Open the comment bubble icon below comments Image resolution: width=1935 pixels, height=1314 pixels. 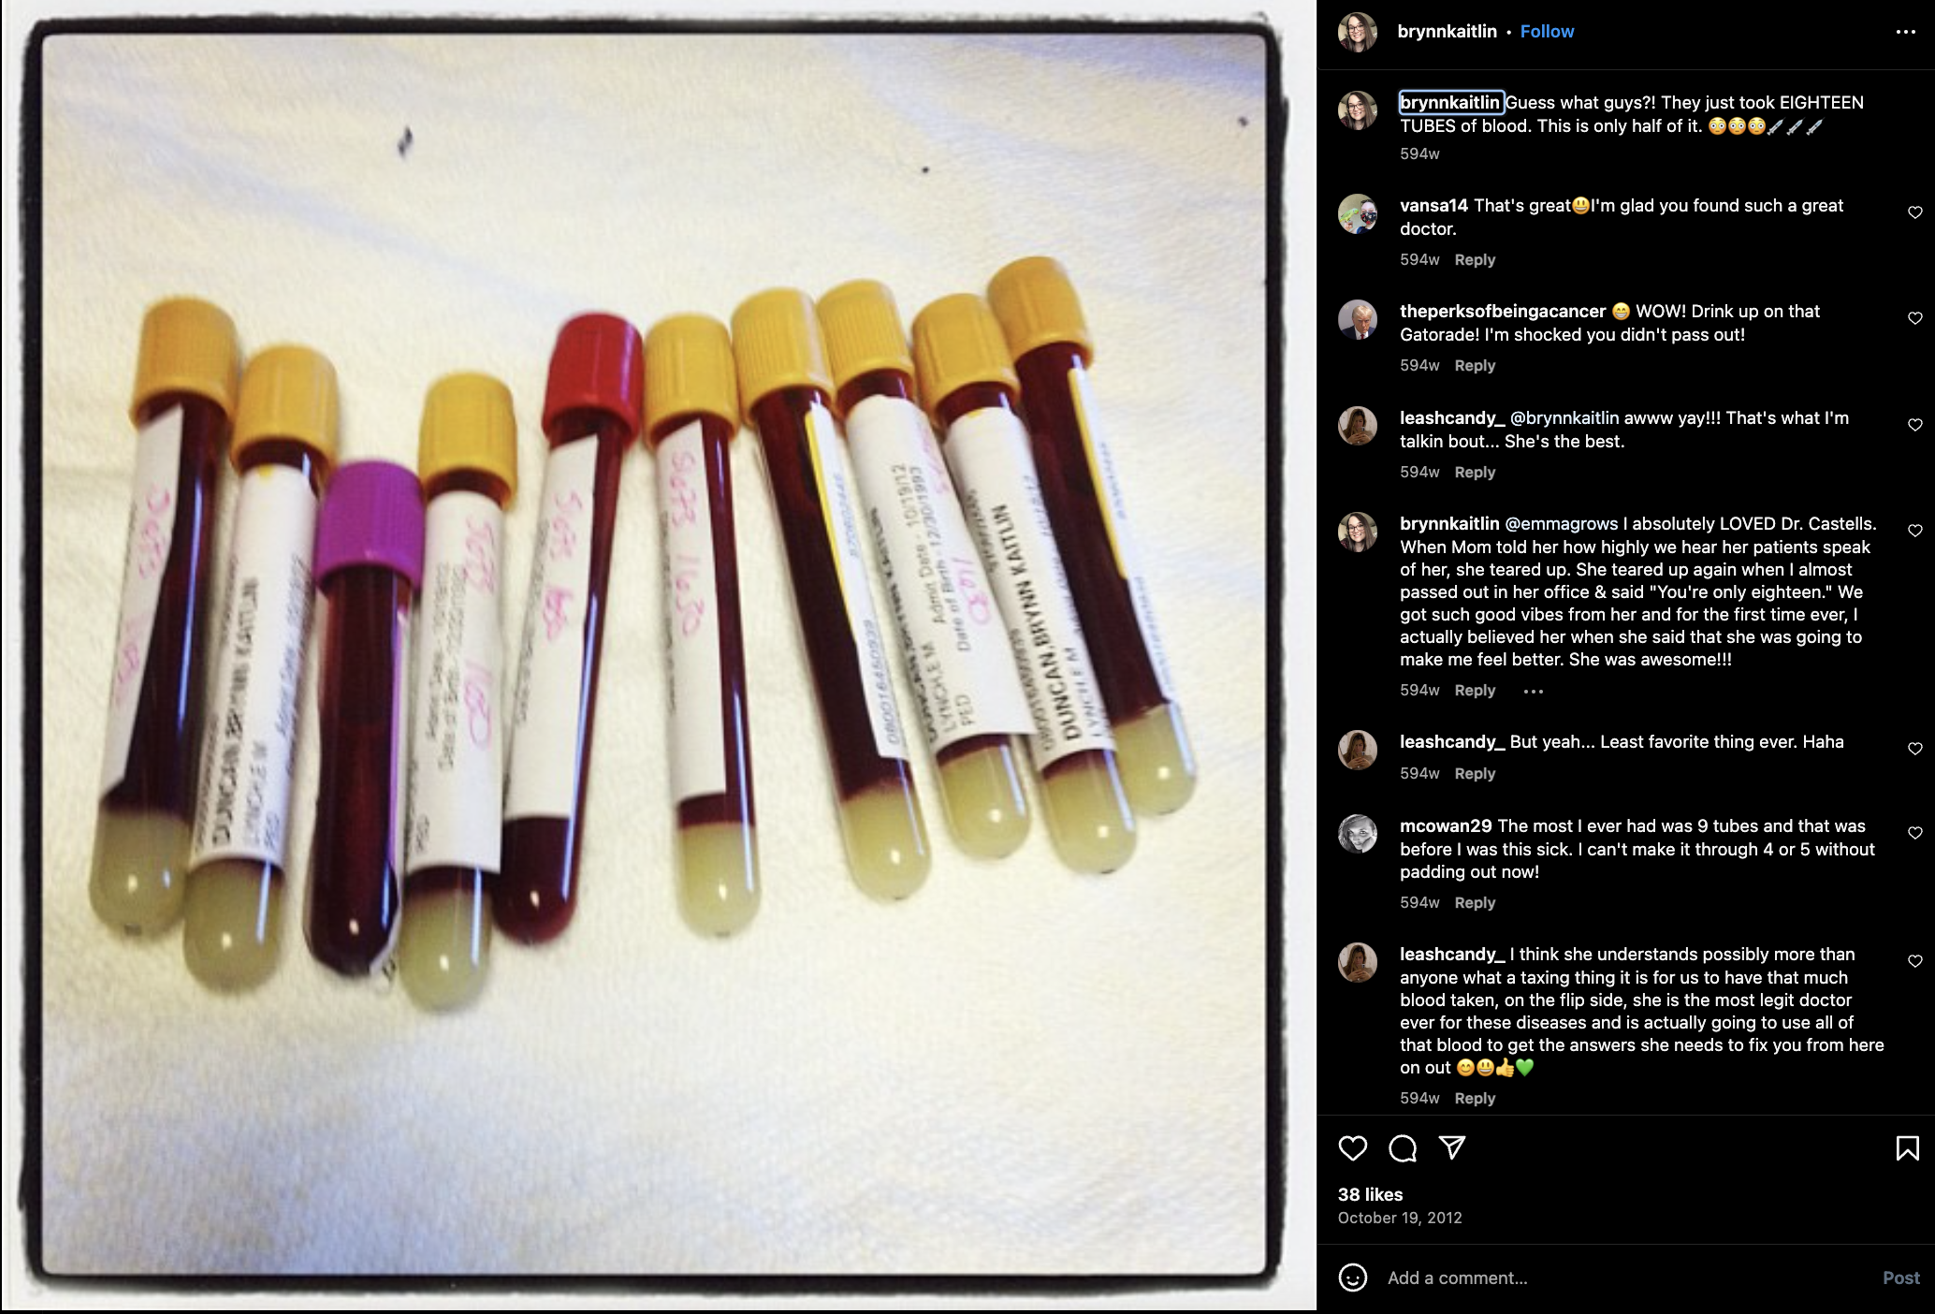(x=1403, y=1148)
